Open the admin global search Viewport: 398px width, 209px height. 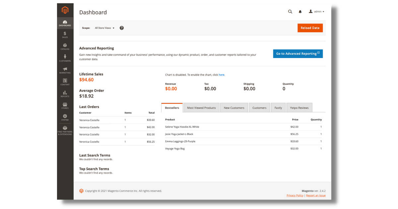pos(290,12)
